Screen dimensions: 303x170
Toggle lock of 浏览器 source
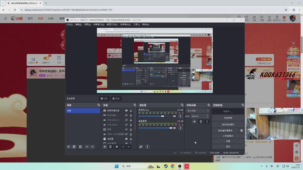[x=131, y=139]
